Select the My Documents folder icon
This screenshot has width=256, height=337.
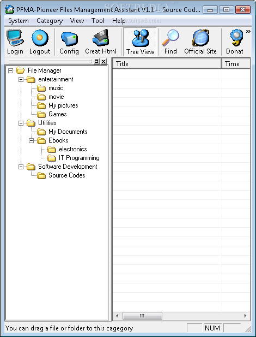click(x=41, y=132)
